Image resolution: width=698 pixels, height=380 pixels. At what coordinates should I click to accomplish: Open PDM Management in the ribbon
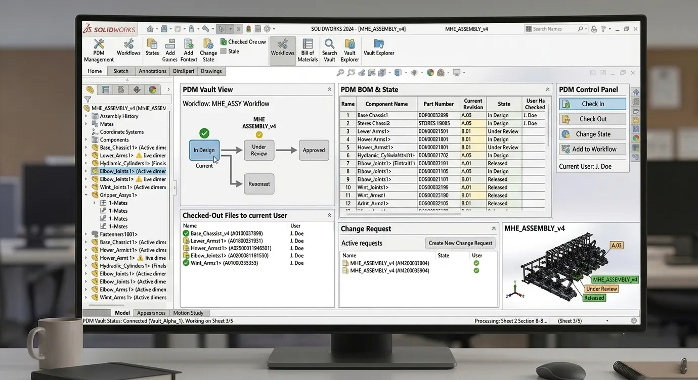[99, 50]
